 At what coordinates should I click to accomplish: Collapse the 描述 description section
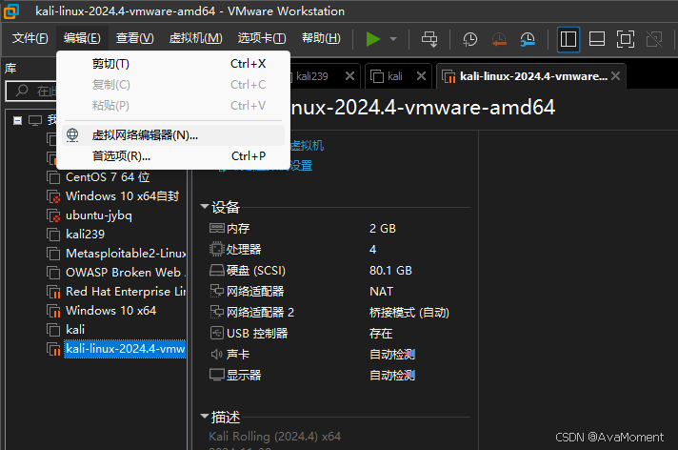tap(205, 417)
